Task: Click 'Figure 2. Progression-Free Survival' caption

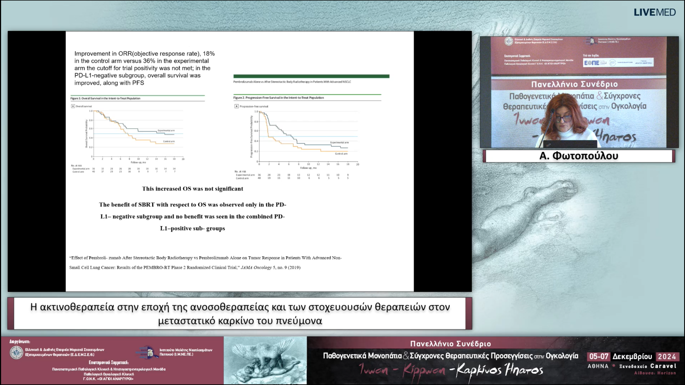Action: (279, 98)
